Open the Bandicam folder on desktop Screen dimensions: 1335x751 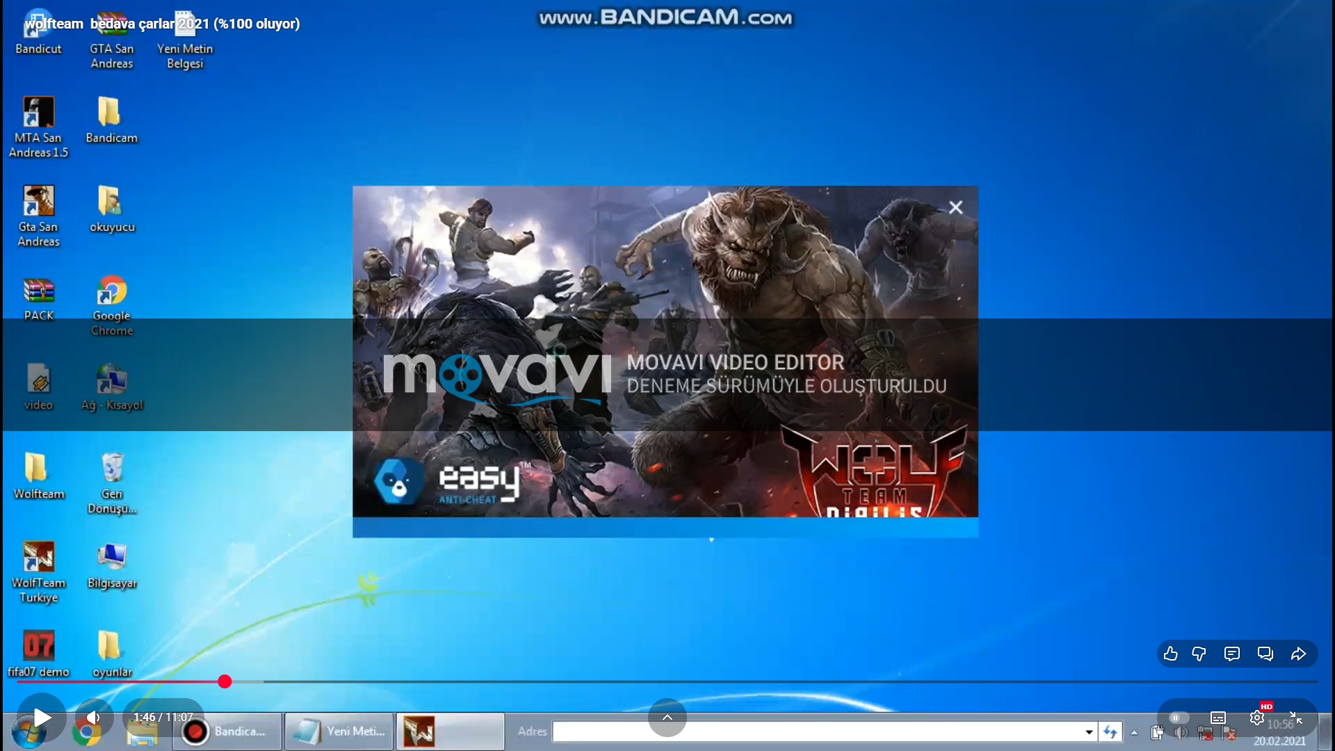point(111,120)
